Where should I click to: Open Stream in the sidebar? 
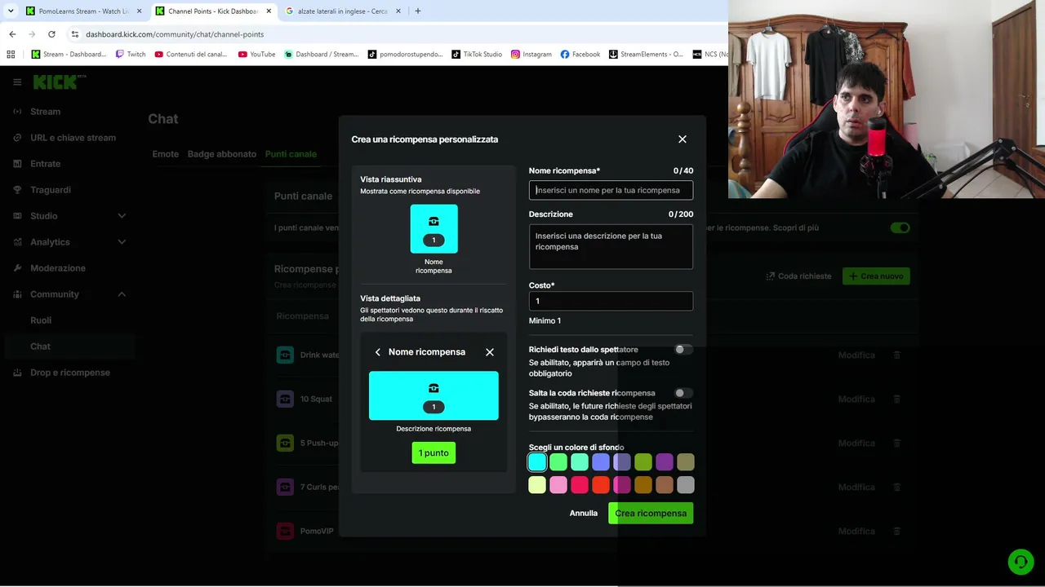coord(46,112)
